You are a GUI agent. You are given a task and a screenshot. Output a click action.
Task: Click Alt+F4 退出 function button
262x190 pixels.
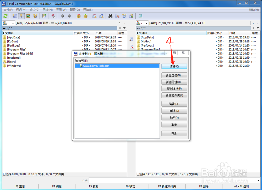click(241, 186)
